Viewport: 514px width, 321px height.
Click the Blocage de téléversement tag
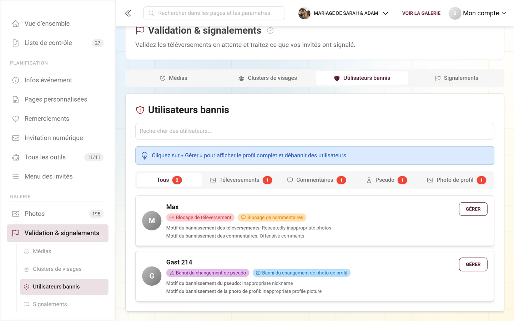click(200, 218)
